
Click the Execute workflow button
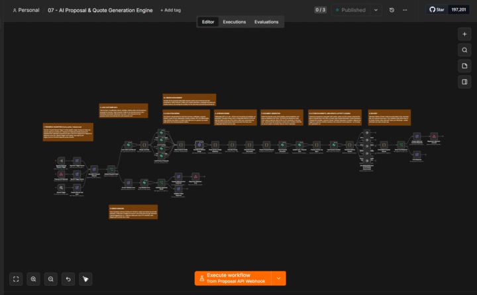[233, 278]
